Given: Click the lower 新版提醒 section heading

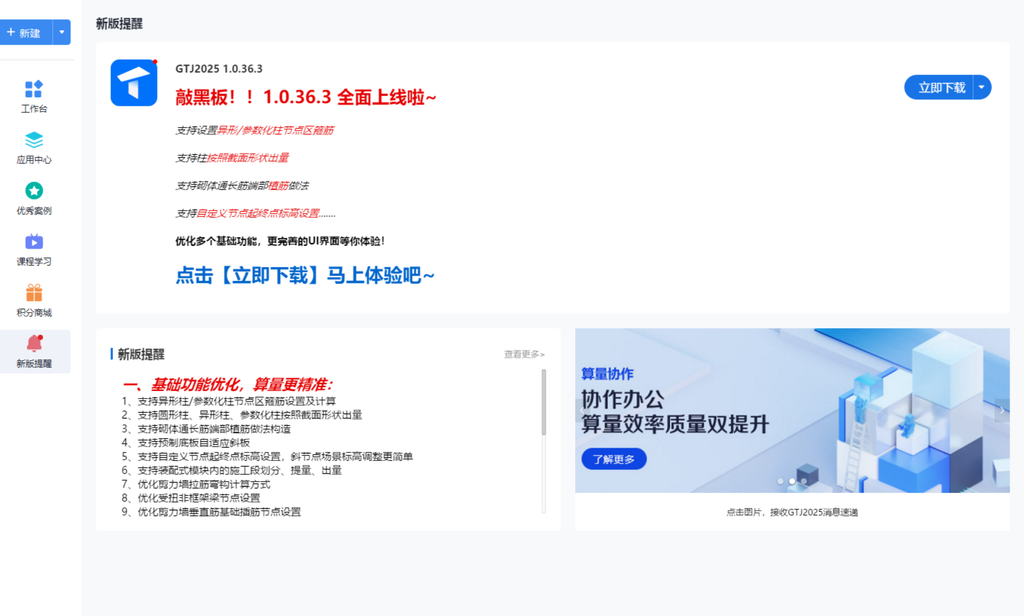Looking at the screenshot, I should point(141,354).
